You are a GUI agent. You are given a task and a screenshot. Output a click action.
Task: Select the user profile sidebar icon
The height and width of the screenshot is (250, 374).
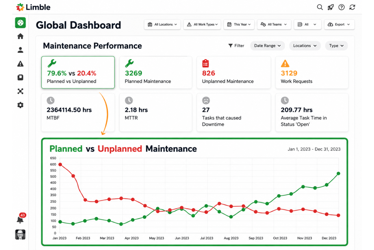20,50
